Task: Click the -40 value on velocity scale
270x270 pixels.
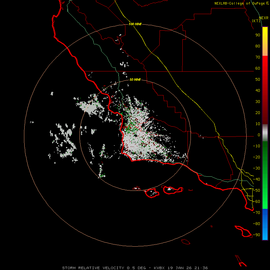Action: pos(256,179)
